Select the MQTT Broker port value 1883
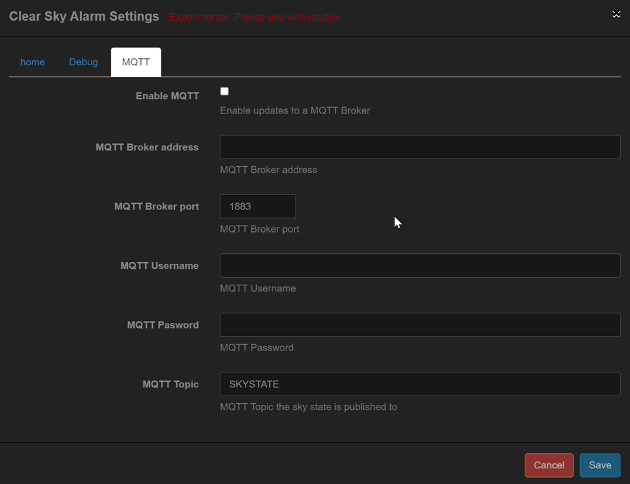Image resolution: width=630 pixels, height=484 pixels. 257,206
